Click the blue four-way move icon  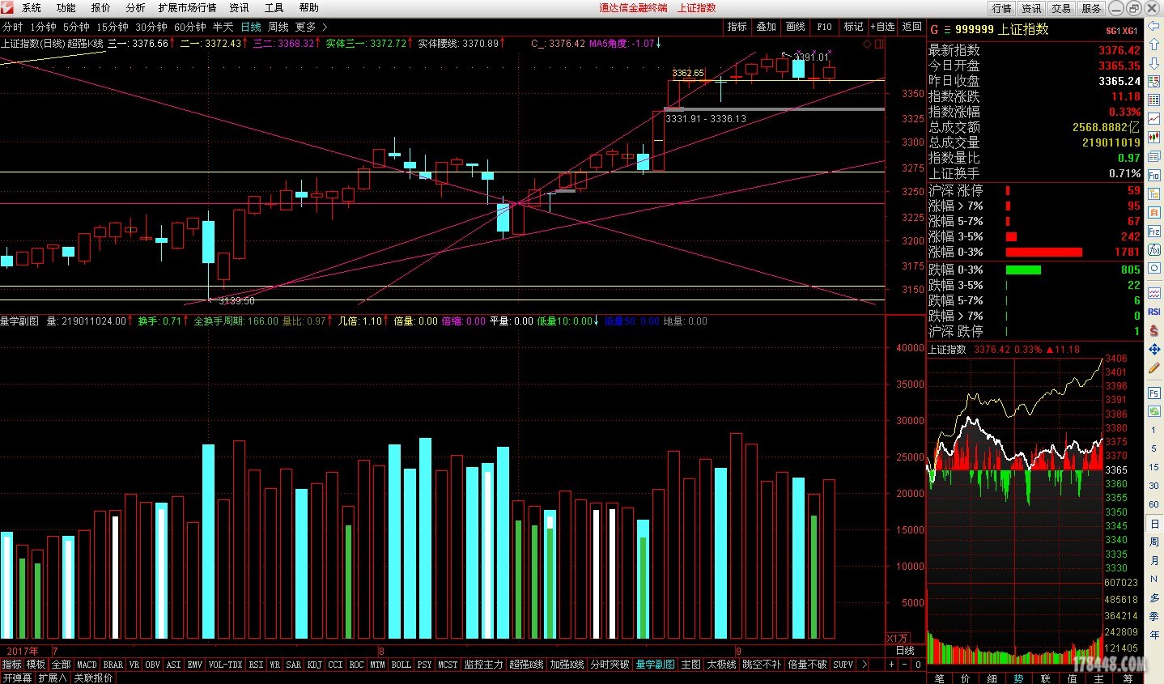pos(1154,349)
